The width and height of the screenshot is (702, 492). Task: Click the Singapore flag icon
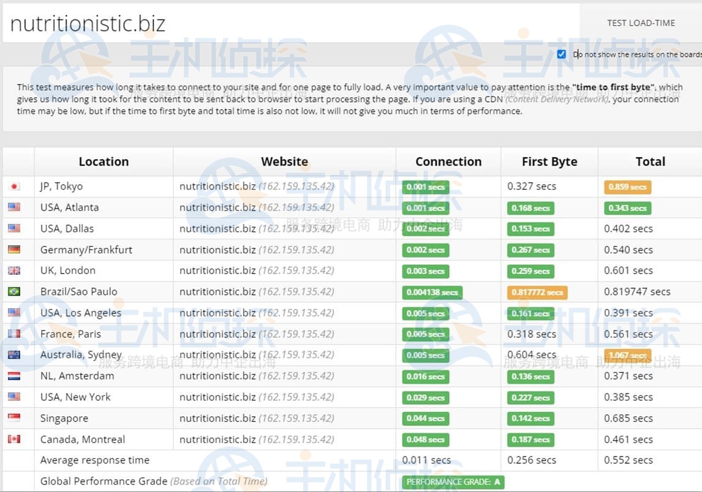14,418
